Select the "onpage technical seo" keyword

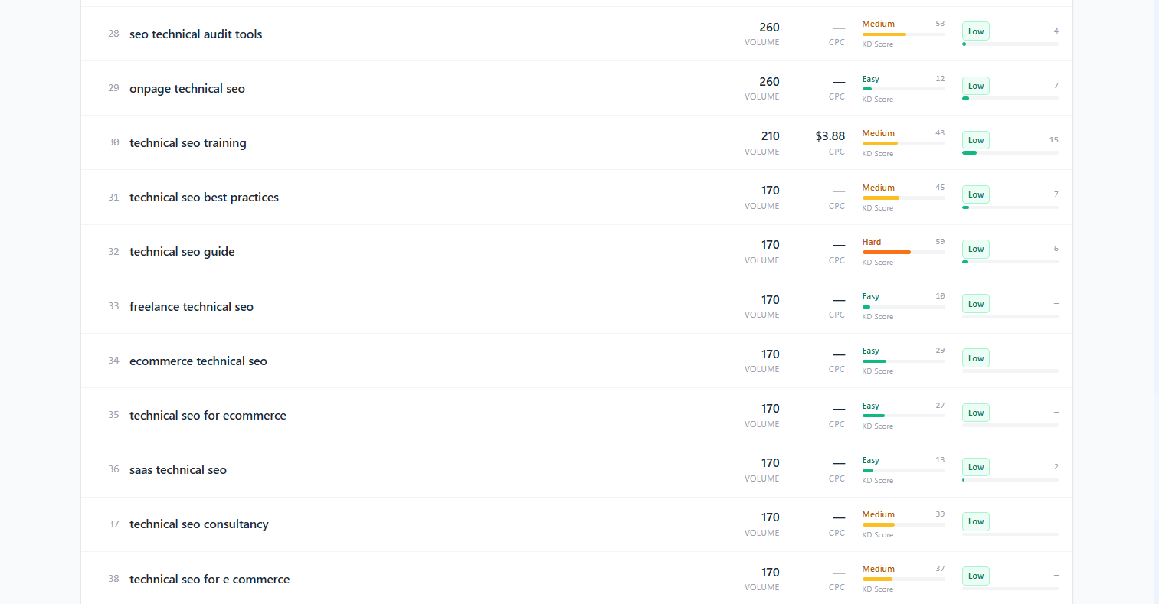187,89
